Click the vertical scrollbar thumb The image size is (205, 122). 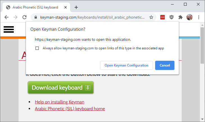click(x=202, y=46)
